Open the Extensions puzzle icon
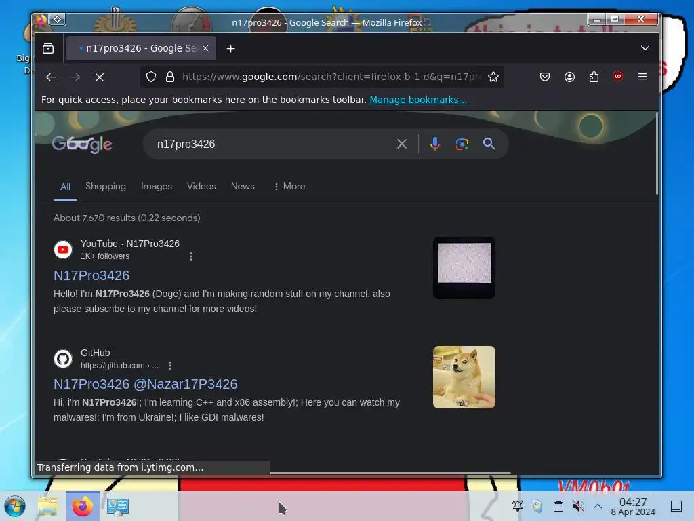The width and height of the screenshot is (694, 521). 594,77
